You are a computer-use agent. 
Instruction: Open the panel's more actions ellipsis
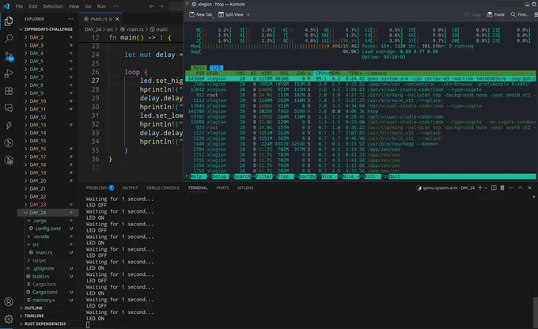pos(511,187)
